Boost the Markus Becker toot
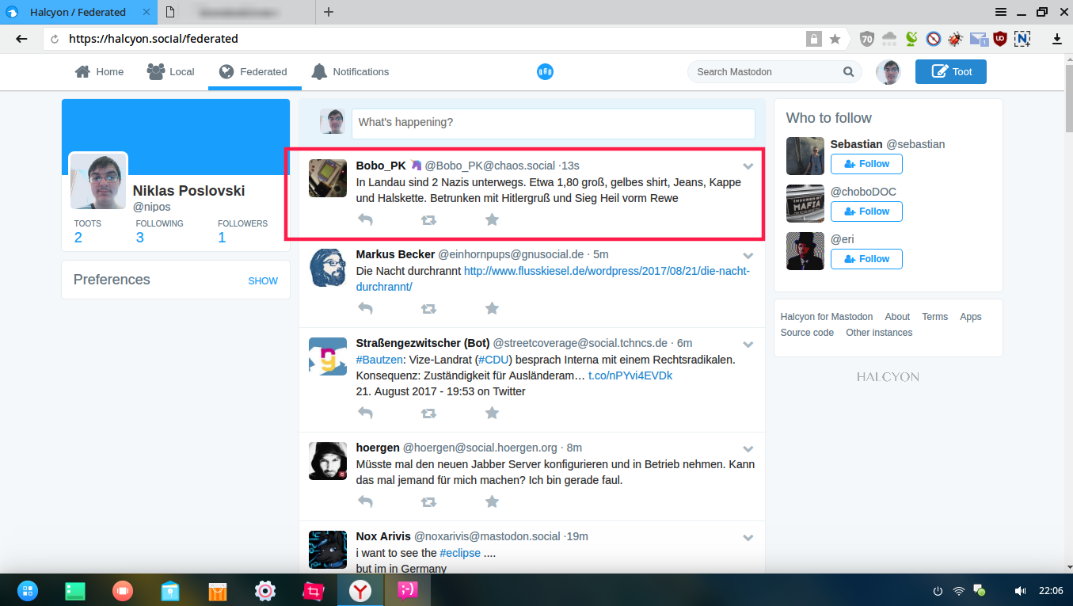Image resolution: width=1073 pixels, height=606 pixels. tap(428, 308)
